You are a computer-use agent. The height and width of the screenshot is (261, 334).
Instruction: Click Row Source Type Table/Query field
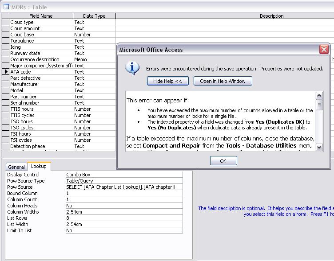124,181
